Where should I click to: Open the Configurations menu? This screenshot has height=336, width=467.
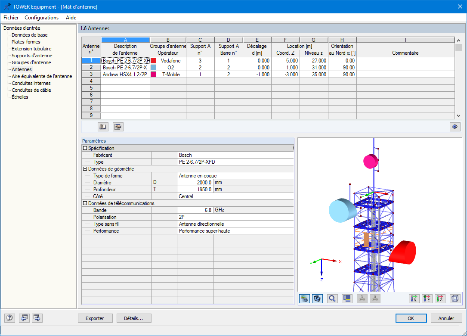coord(41,18)
